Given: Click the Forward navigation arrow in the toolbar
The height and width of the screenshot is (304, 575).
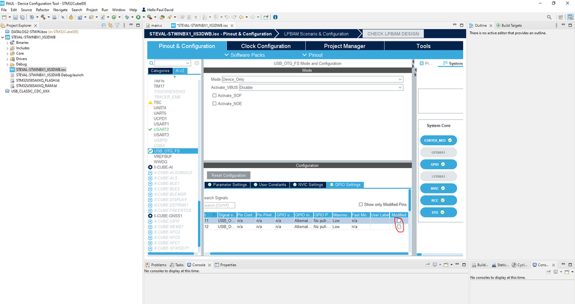Looking at the screenshot, I should point(252,17).
